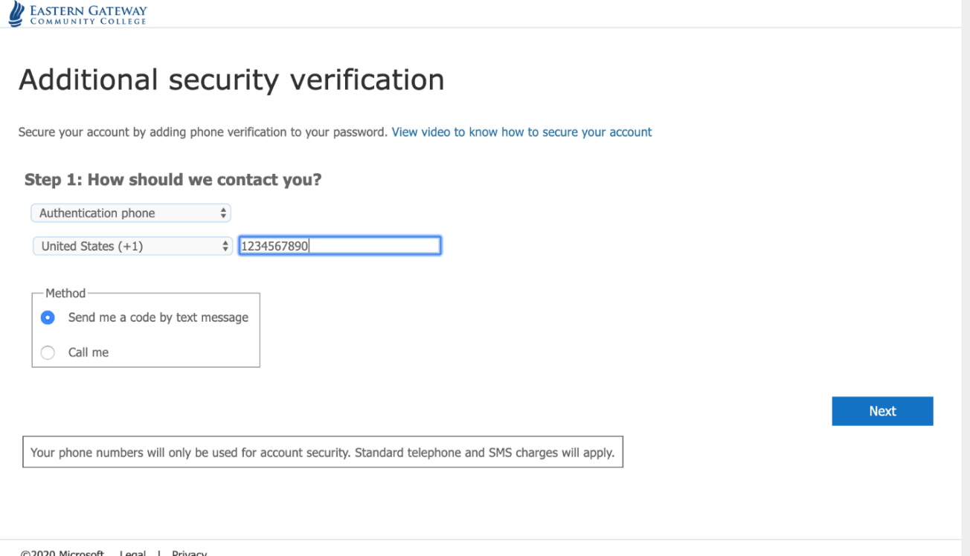Click the Method group label
This screenshot has width=970, height=556.
[x=65, y=294]
